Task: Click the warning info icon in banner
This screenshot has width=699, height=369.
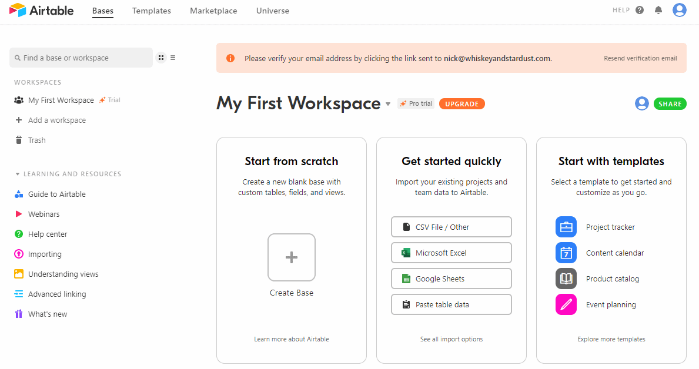Action: 230,58
